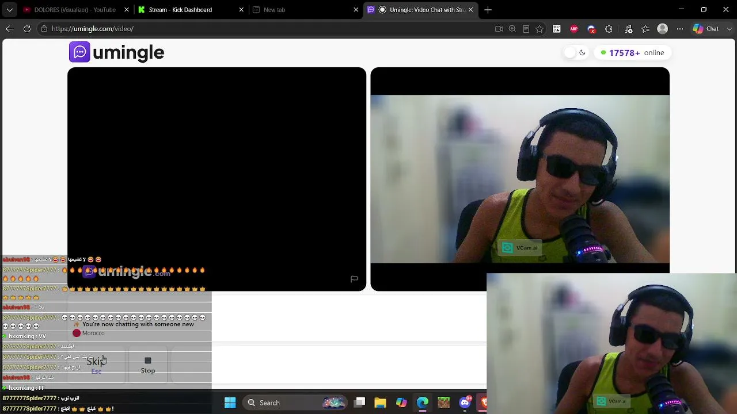Launch Copilot from the taskbar

coord(401,402)
